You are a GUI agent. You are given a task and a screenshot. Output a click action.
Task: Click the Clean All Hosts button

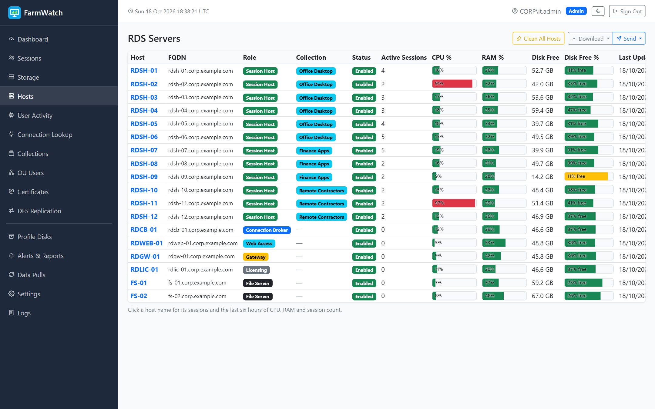pyautogui.click(x=538, y=38)
